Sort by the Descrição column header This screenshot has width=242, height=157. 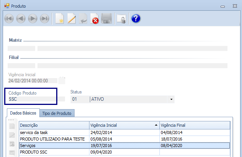click(x=54, y=125)
